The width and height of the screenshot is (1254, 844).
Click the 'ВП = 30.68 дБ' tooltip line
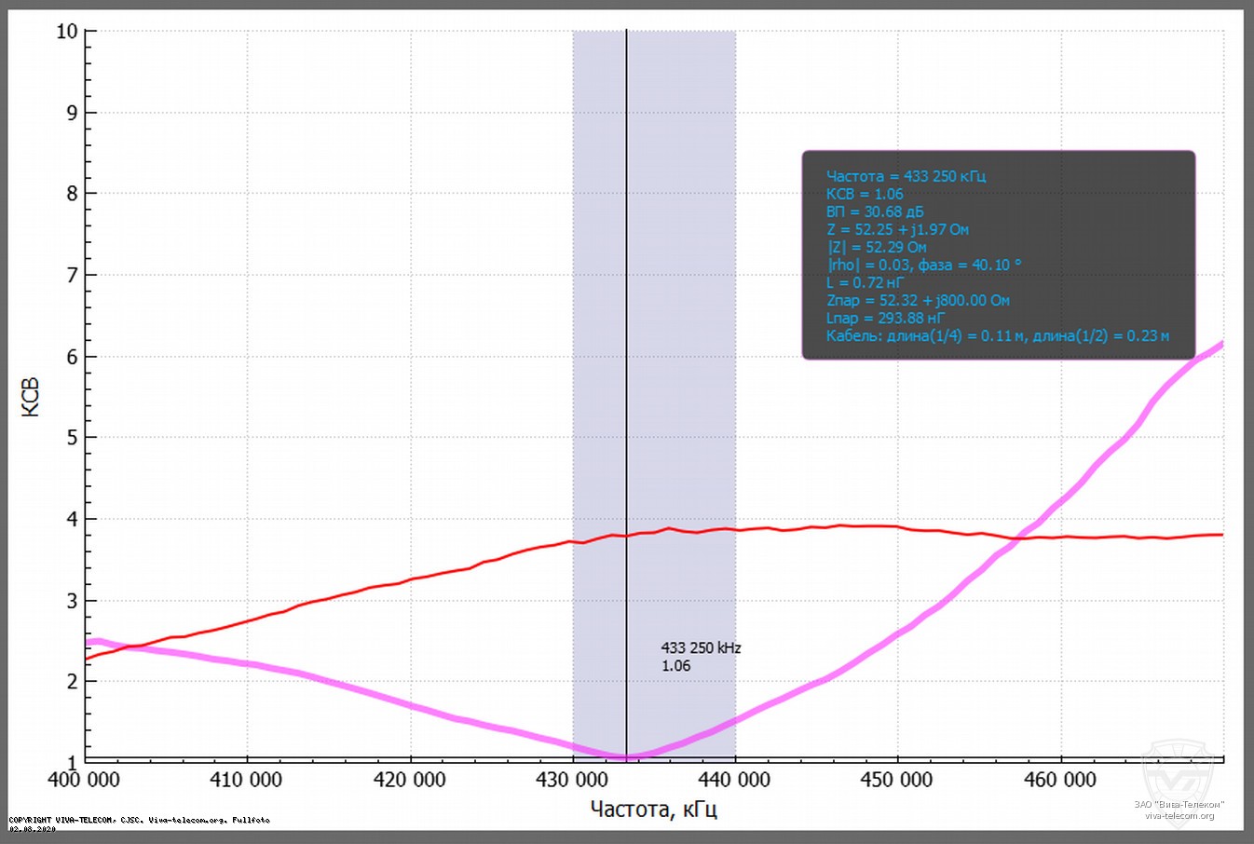pyautogui.click(x=875, y=211)
